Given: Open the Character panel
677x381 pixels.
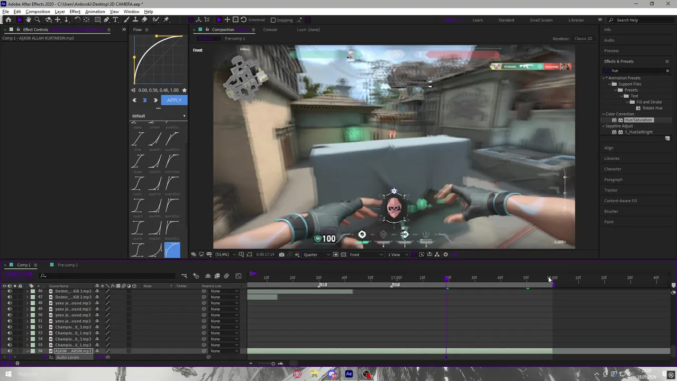Looking at the screenshot, I should (x=613, y=169).
